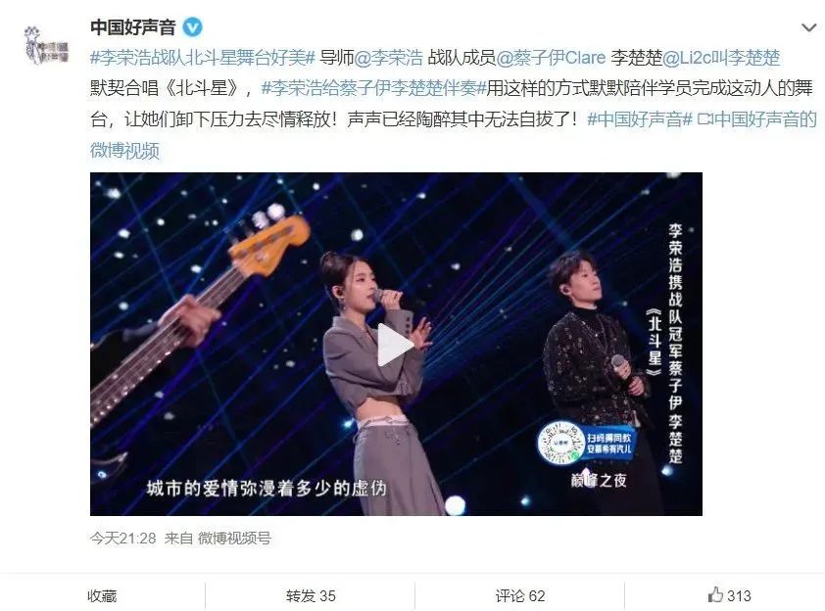This screenshot has height=611, width=825.
Task: Open hashtag #李荣浩给蔡子伊李楚楚伴奏#
Action: point(373,88)
